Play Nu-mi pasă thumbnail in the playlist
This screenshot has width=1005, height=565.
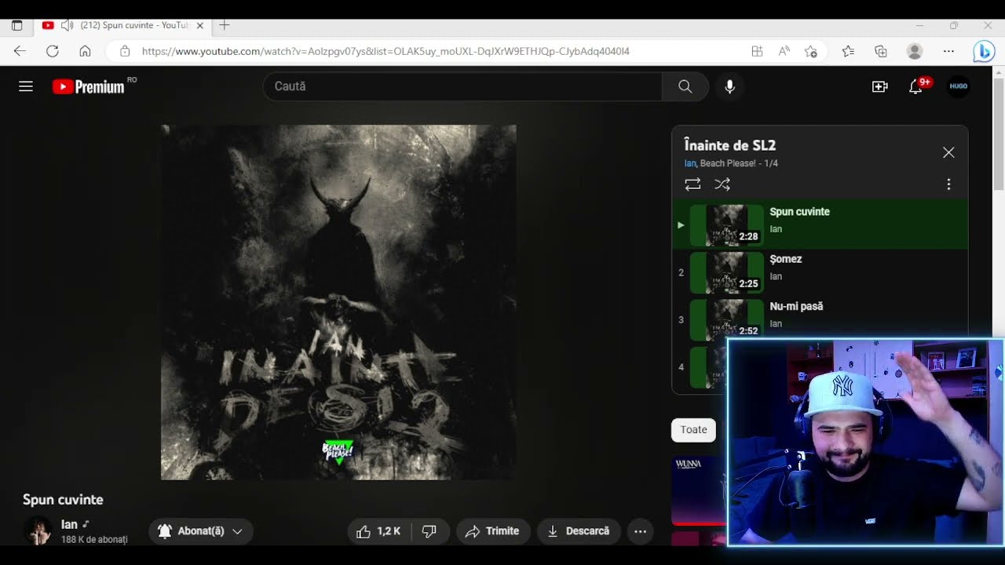726,319
